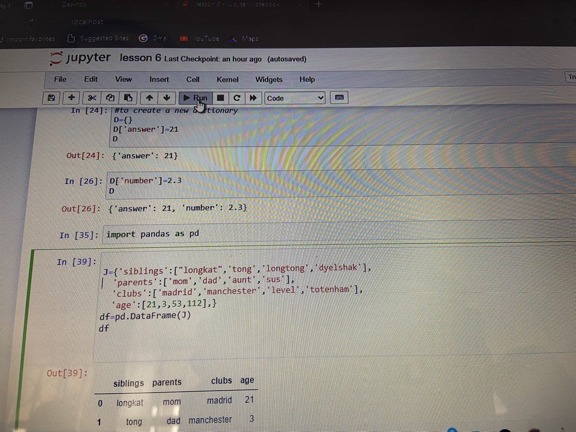This screenshot has height=432, width=576.
Task: Move the selected cell down
Action: tap(167, 97)
